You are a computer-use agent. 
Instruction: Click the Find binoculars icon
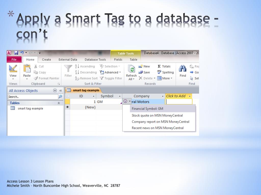182,69
